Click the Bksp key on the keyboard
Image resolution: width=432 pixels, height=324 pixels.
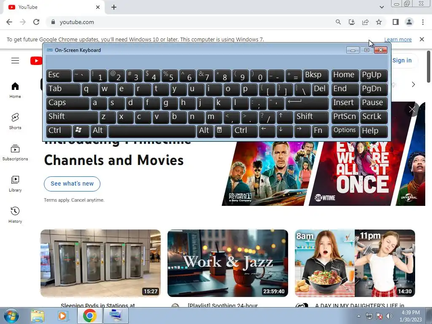point(316,76)
